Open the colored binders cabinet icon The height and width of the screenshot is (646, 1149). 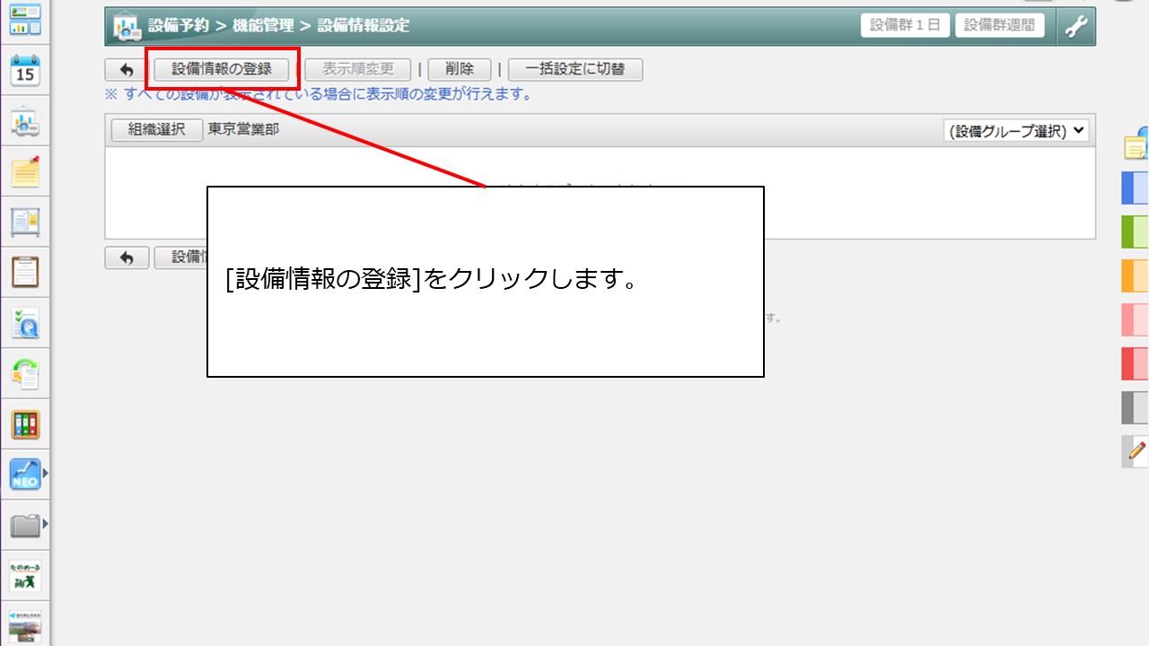(25, 424)
